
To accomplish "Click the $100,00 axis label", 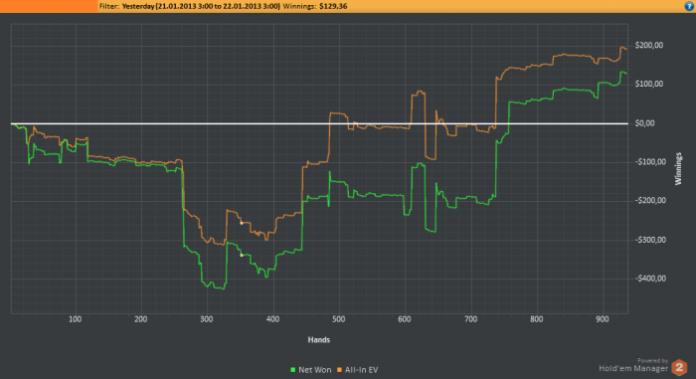I will pyautogui.click(x=649, y=84).
